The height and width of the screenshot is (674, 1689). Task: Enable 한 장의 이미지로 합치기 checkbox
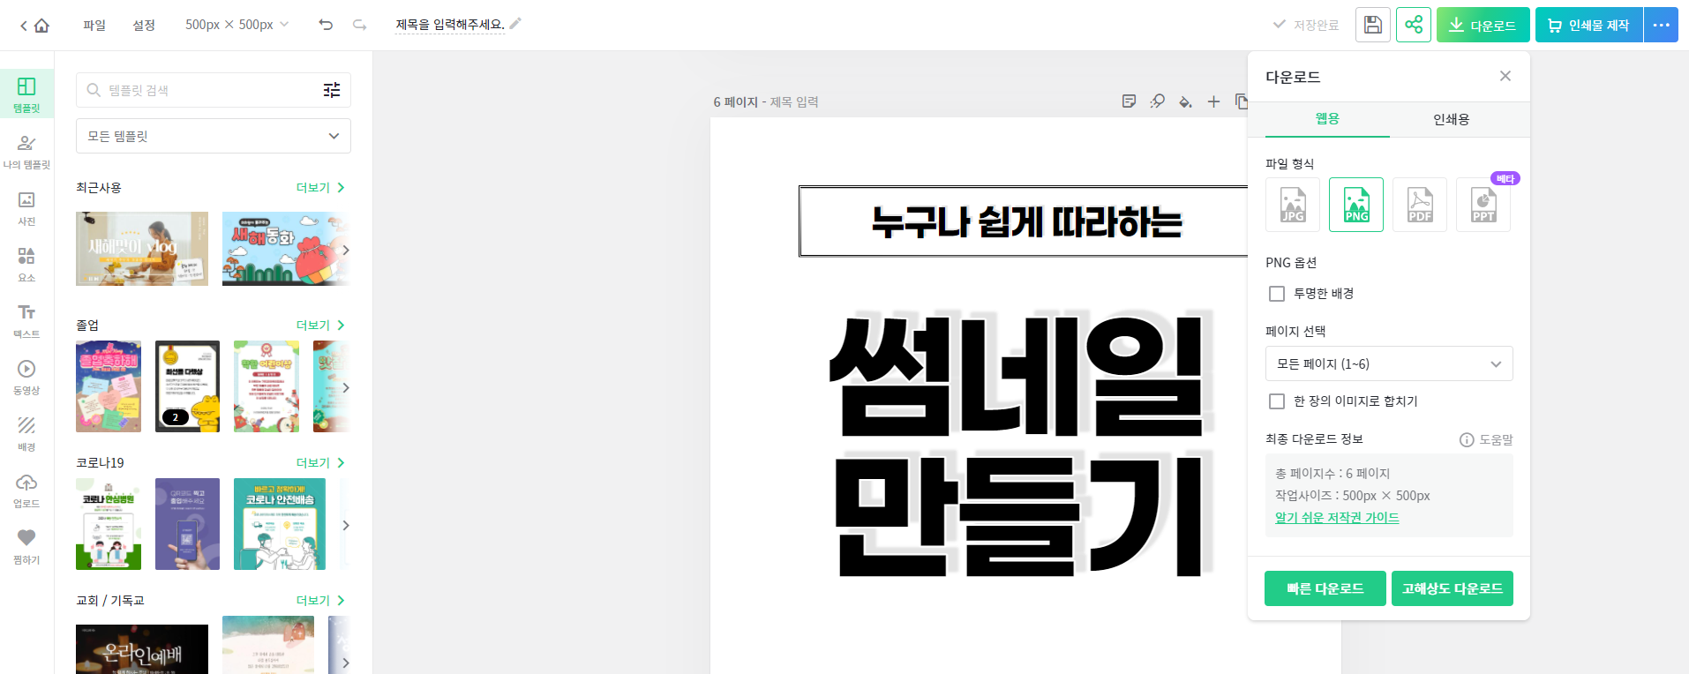tap(1276, 401)
